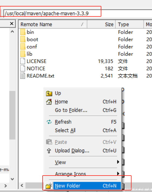Click the README.txt document icon
Image resolution: width=152 pixels, height=192 pixels.
tap(23, 76)
